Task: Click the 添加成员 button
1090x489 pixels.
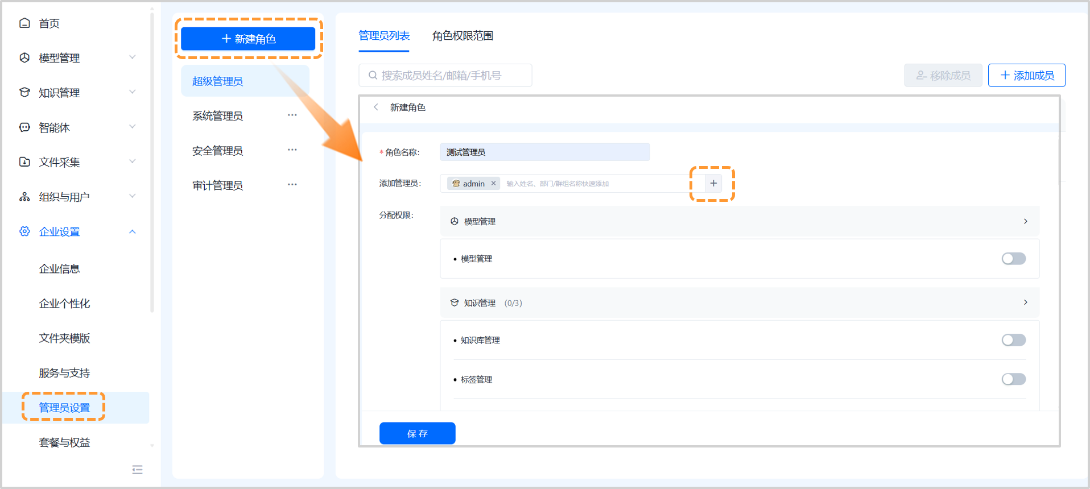Action: pos(1027,75)
